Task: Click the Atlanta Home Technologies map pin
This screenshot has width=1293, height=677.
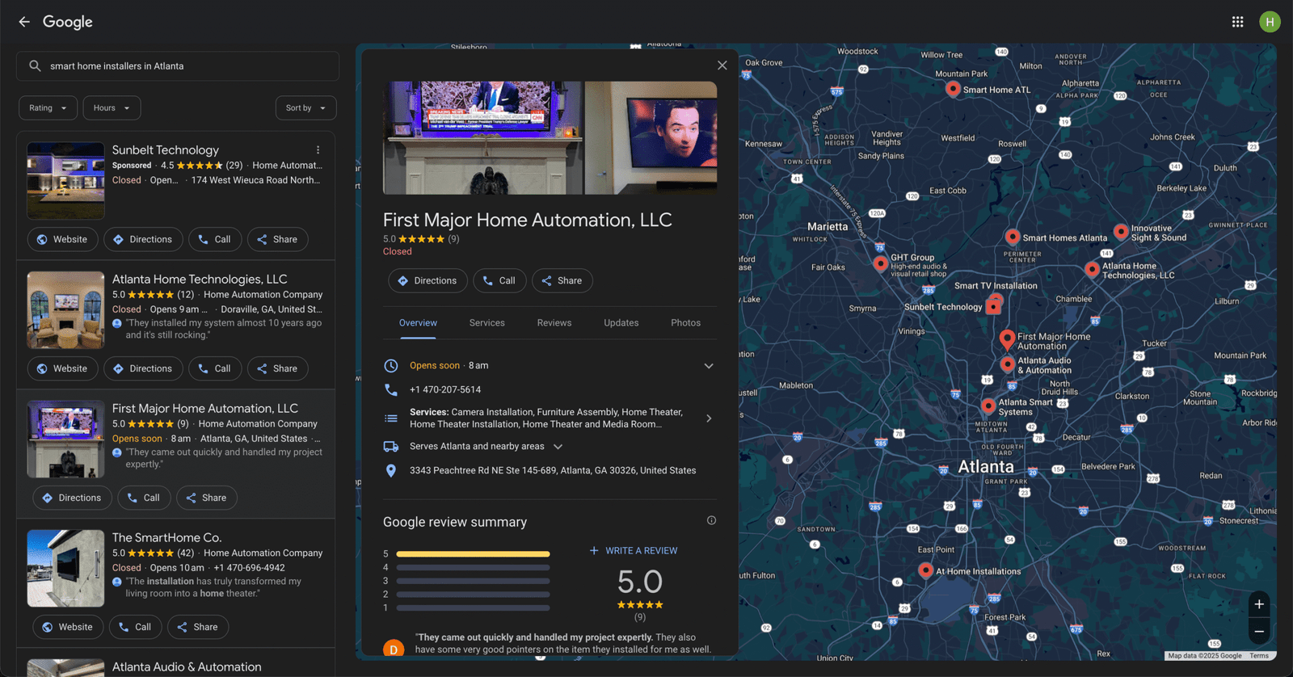Action: click(1092, 269)
